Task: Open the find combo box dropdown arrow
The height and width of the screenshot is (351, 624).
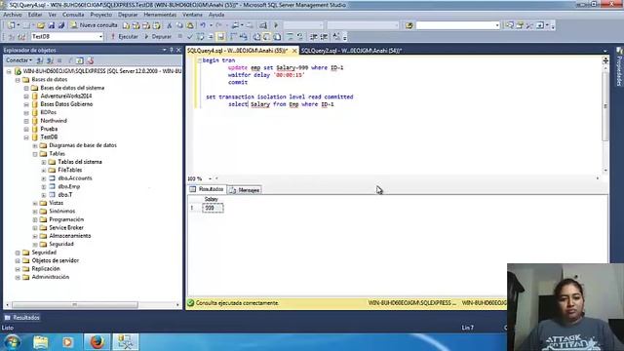Action: tap(497, 25)
